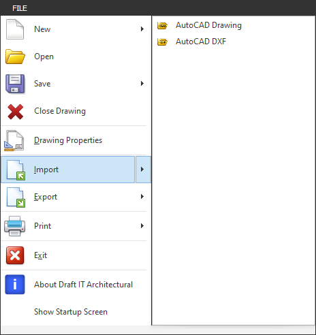Open the FILE menu tab
Image resolution: width=316 pixels, height=335 pixels.
point(20,8)
